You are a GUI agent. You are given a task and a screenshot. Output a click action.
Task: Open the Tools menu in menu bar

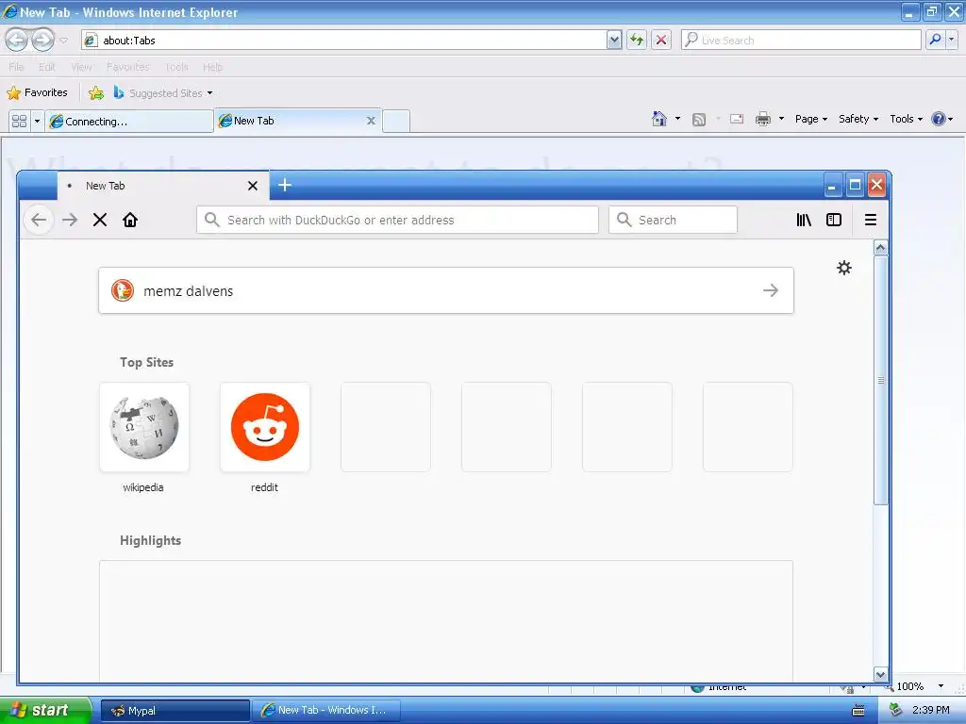176,67
